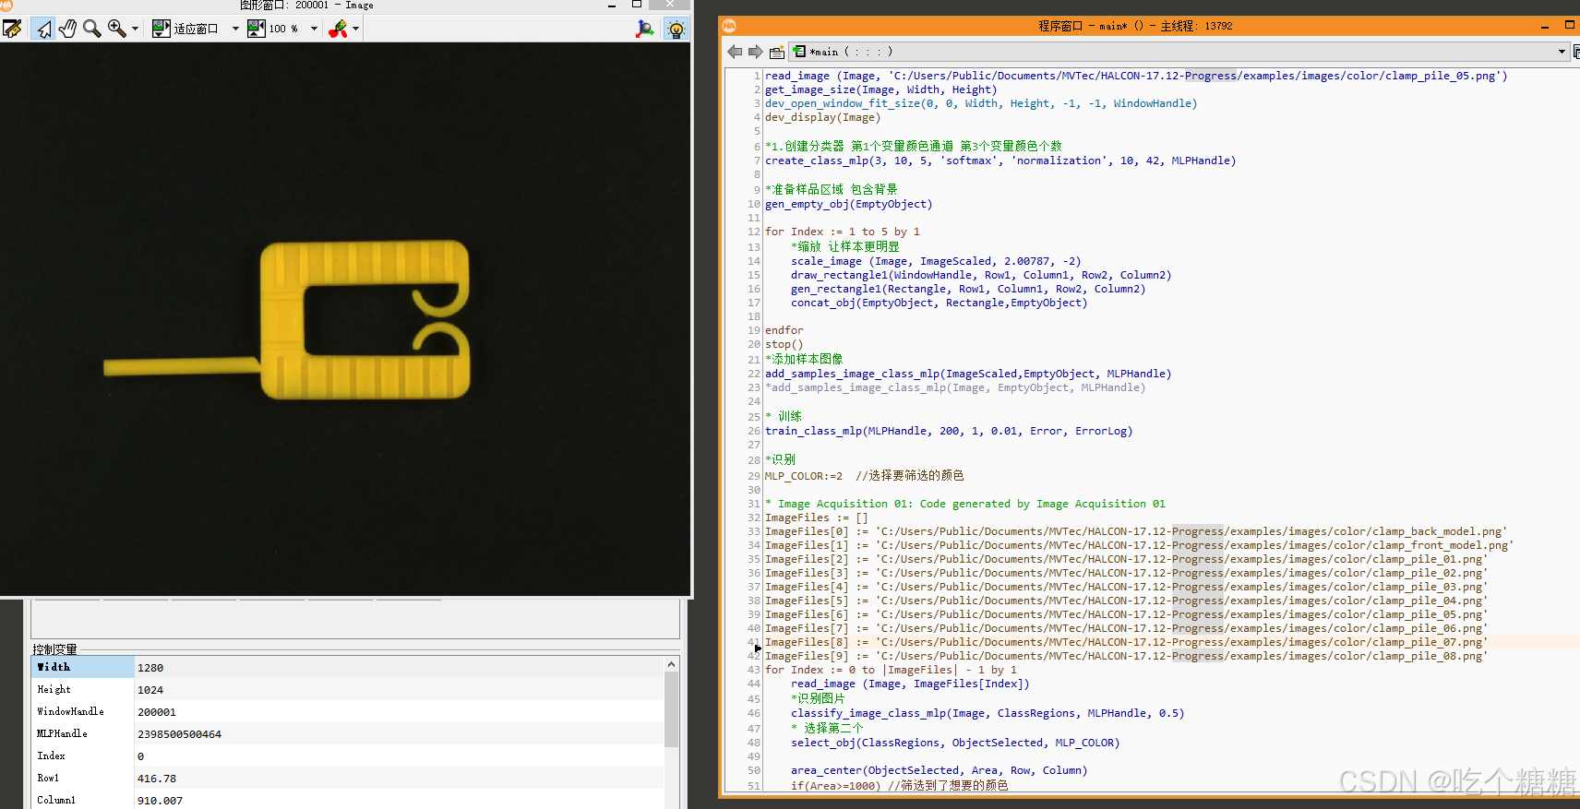
Task: Select the Height variable row
Action: 348,689
